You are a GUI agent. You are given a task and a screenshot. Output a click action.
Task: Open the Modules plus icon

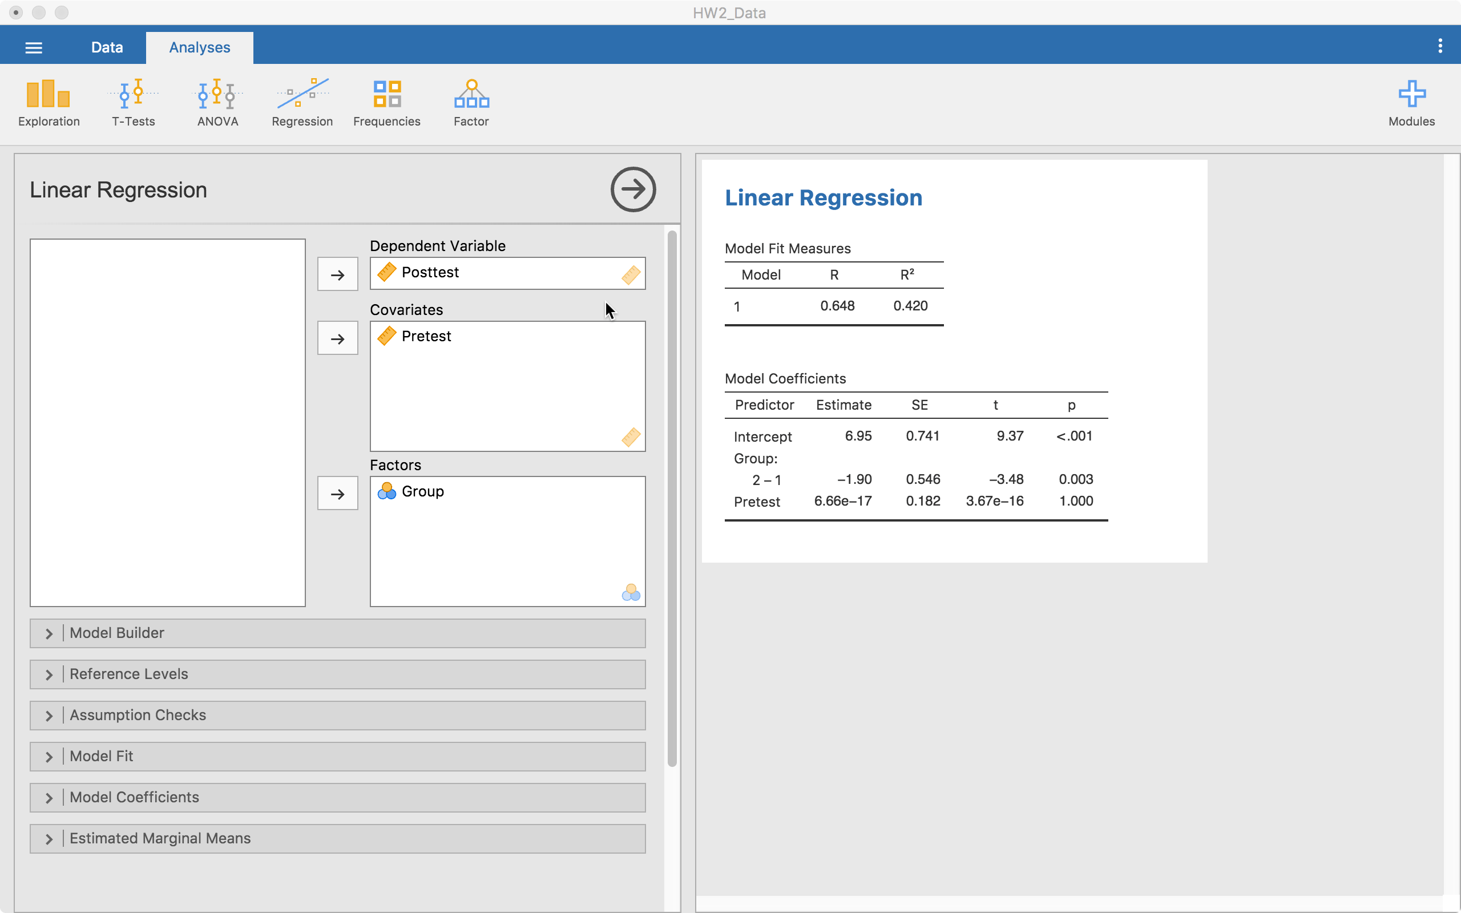click(x=1411, y=103)
